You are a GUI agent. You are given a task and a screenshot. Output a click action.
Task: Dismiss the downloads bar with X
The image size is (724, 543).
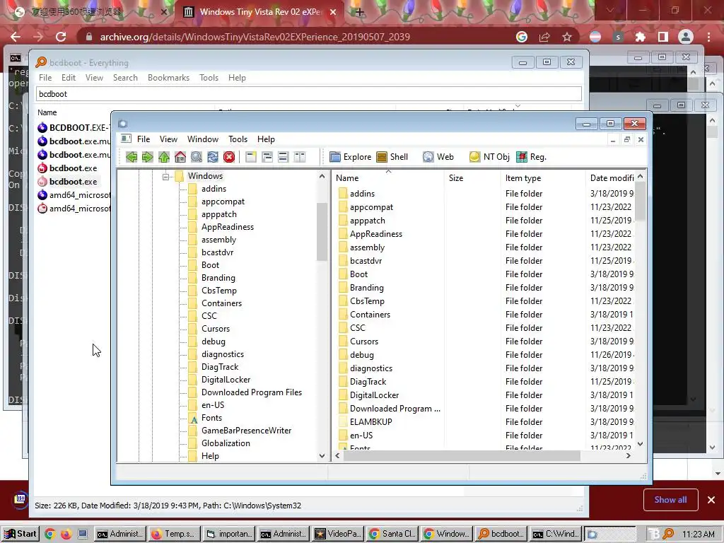[711, 500]
